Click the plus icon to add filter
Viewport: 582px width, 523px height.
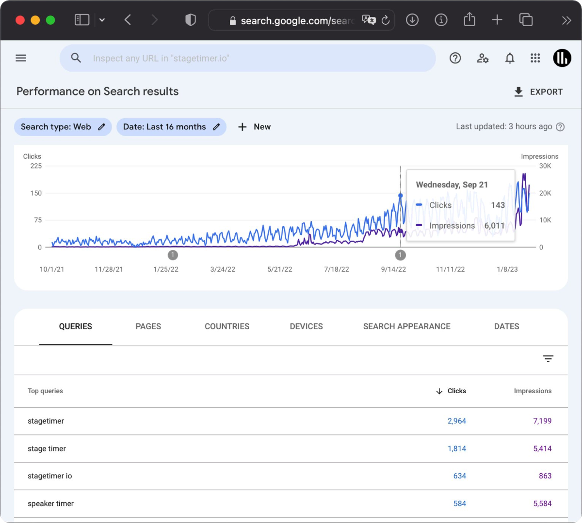242,127
